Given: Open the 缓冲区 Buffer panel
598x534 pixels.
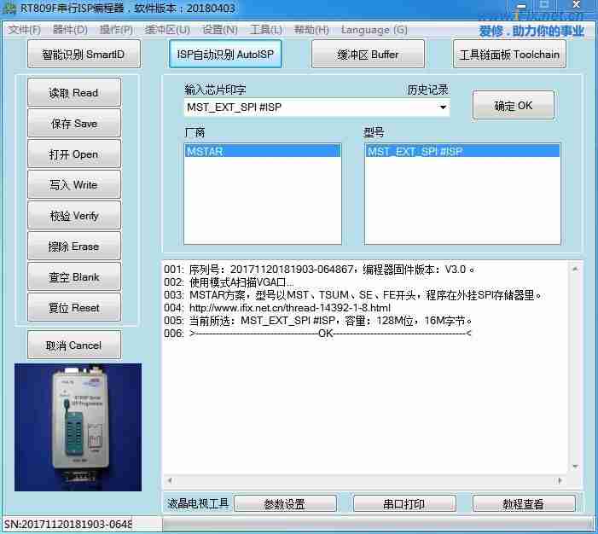Looking at the screenshot, I should 368,55.
